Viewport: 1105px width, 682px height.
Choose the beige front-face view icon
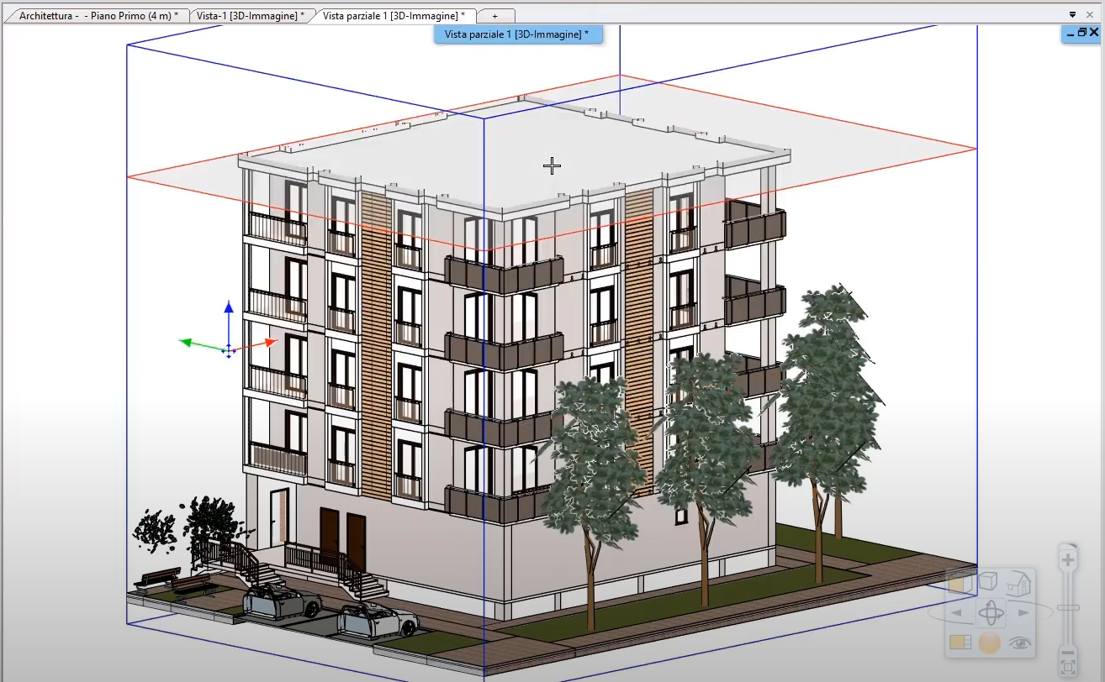(960, 584)
